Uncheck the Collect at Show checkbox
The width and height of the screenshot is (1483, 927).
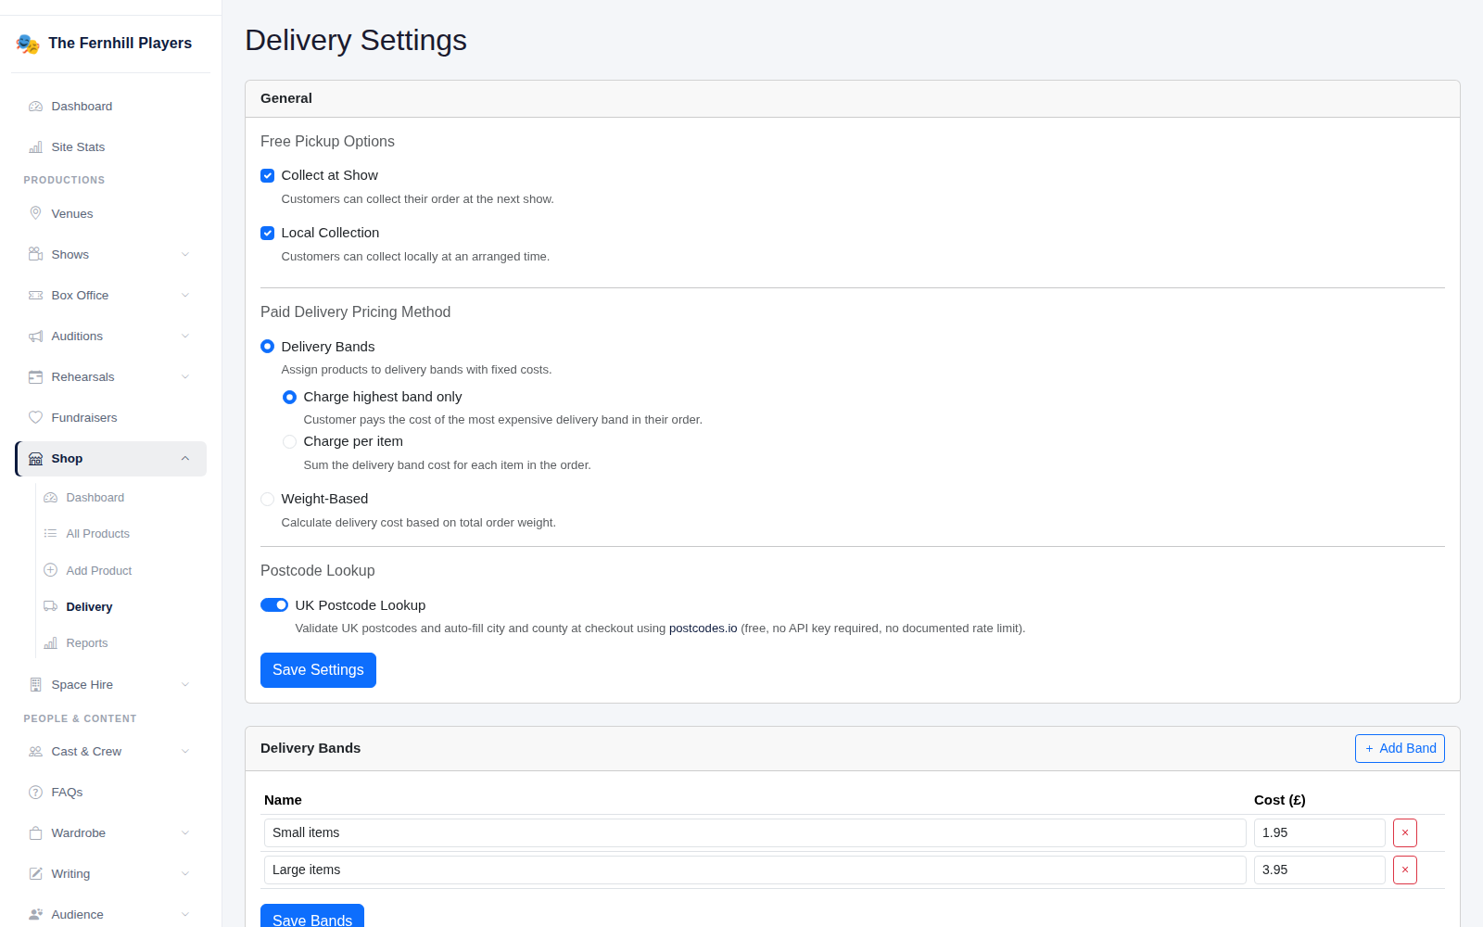coord(267,175)
